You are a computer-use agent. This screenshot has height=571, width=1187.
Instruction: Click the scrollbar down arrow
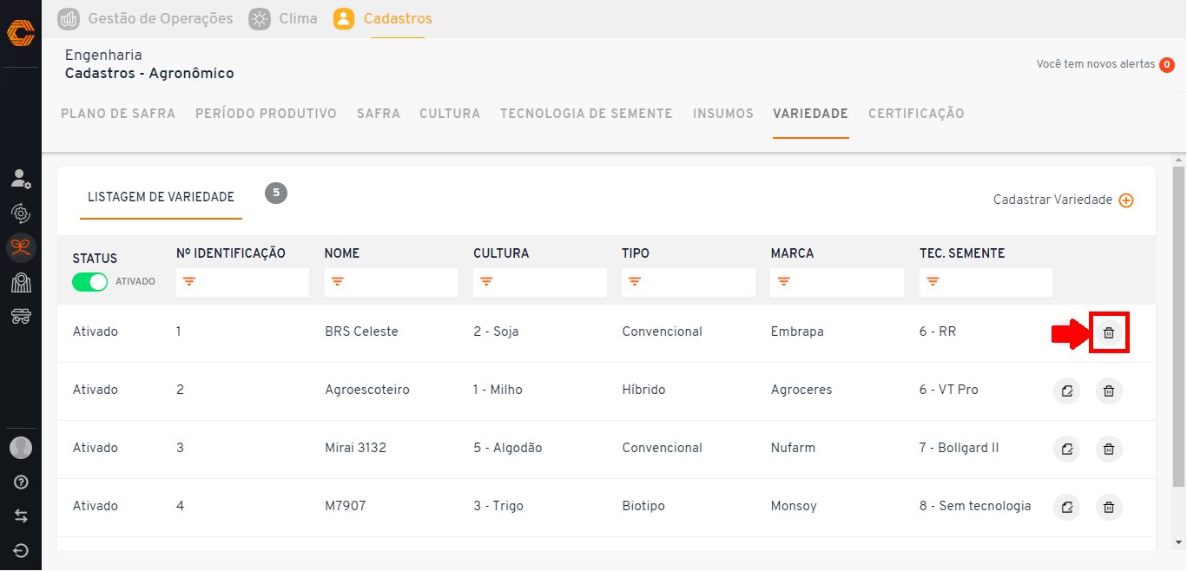pyautogui.click(x=1178, y=542)
